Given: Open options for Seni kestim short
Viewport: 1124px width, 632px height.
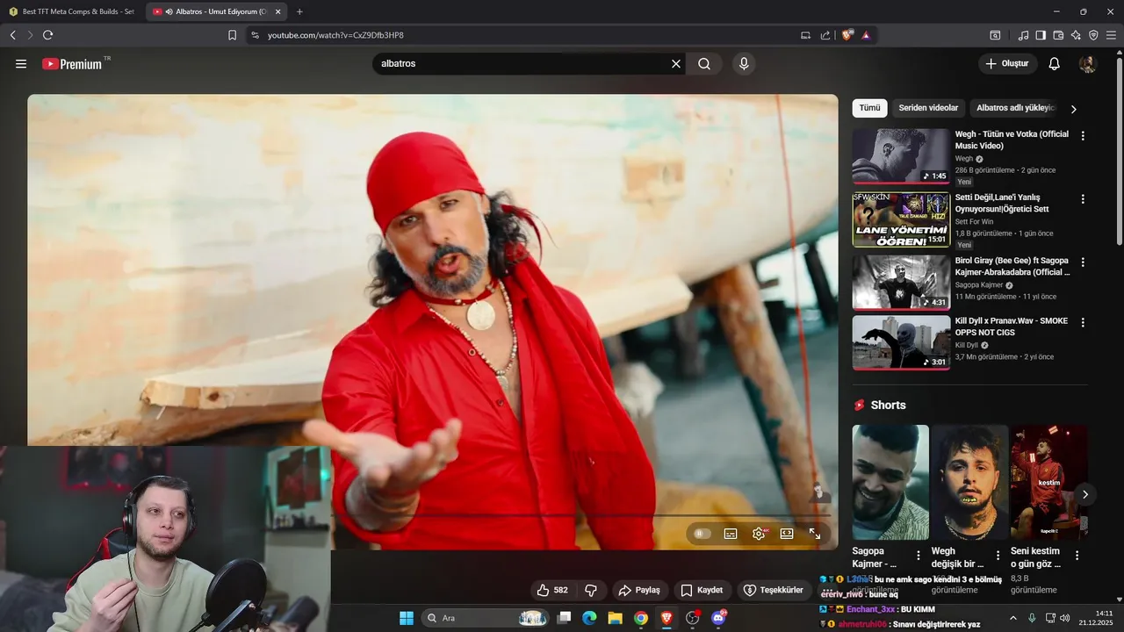Looking at the screenshot, I should coord(1077,556).
